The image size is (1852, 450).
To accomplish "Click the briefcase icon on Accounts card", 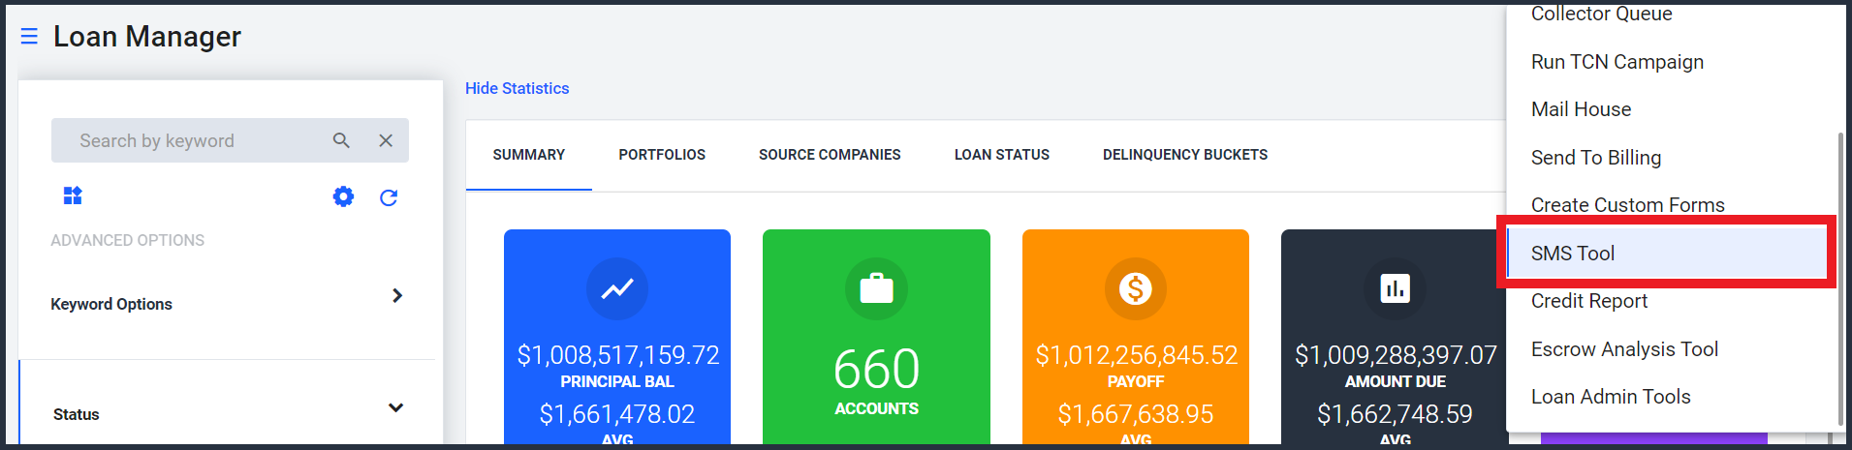I will pos(876,288).
